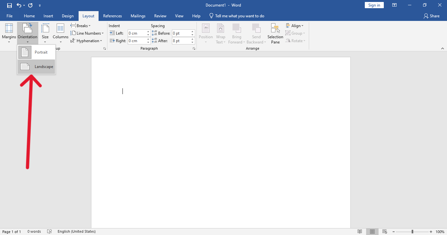Screen dimensions: 447x235
Task: Click the Wrap Text button
Action: click(221, 33)
